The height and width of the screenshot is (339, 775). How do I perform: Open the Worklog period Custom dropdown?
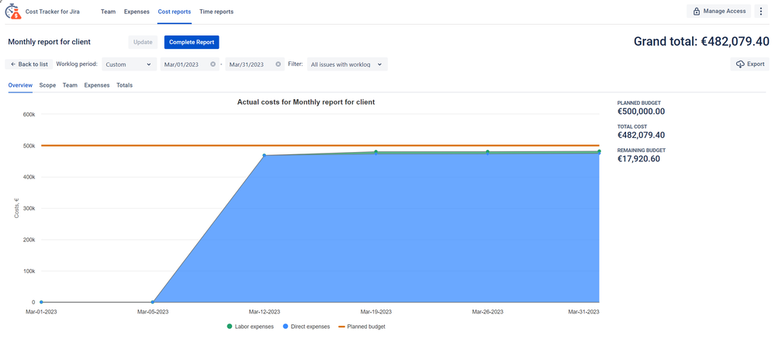pyautogui.click(x=129, y=64)
